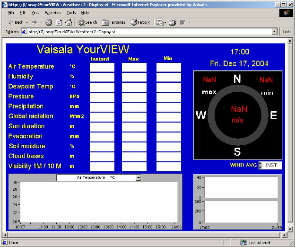Click the Local intranet status text
Screen dimensions: 295x247
tap(259, 242)
